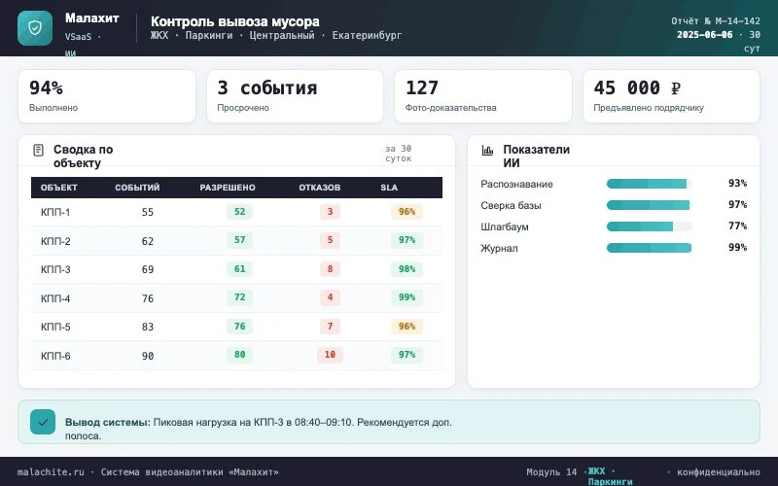Click the red 3 refusals badge for КПП-1
The width and height of the screenshot is (778, 486).
point(330,212)
